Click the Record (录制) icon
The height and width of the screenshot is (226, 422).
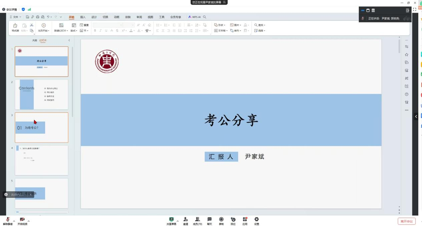[221, 219]
